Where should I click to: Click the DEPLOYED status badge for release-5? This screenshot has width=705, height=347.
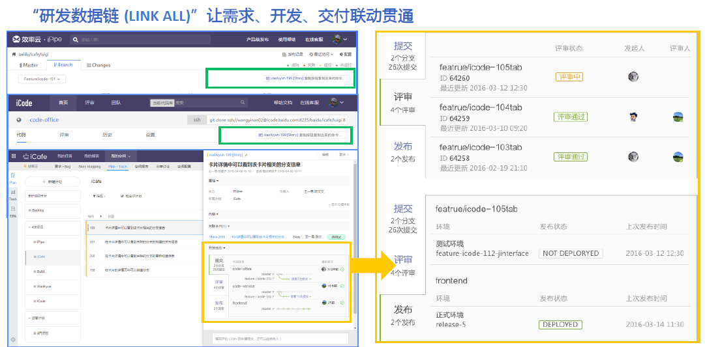tap(560, 325)
